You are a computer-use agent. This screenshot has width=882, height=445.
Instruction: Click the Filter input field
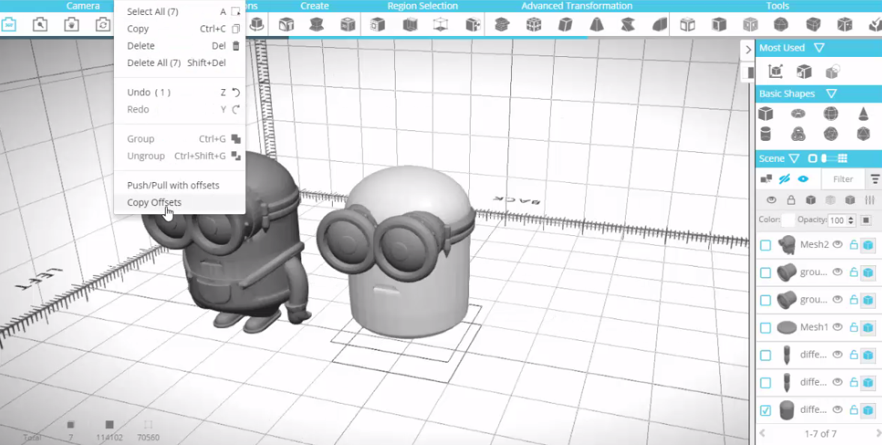[x=842, y=180]
